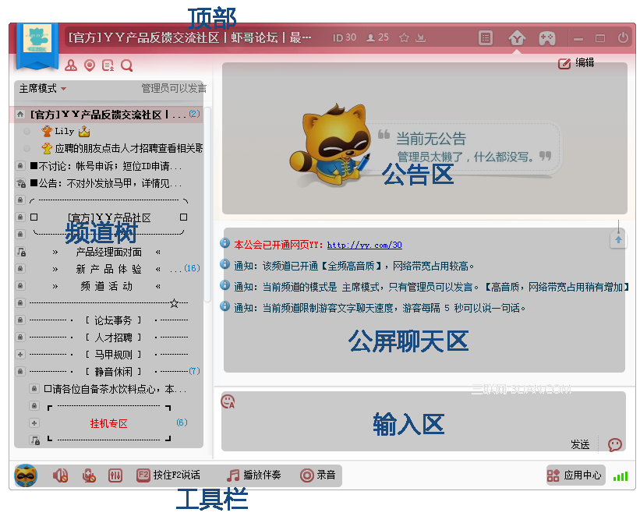
Task: Open the emoticon font icon in input area
Action: [x=228, y=401]
